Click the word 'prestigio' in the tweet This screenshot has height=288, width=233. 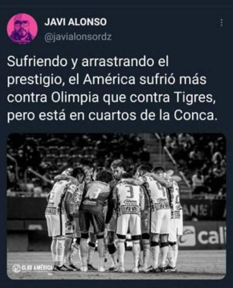coord(35,80)
